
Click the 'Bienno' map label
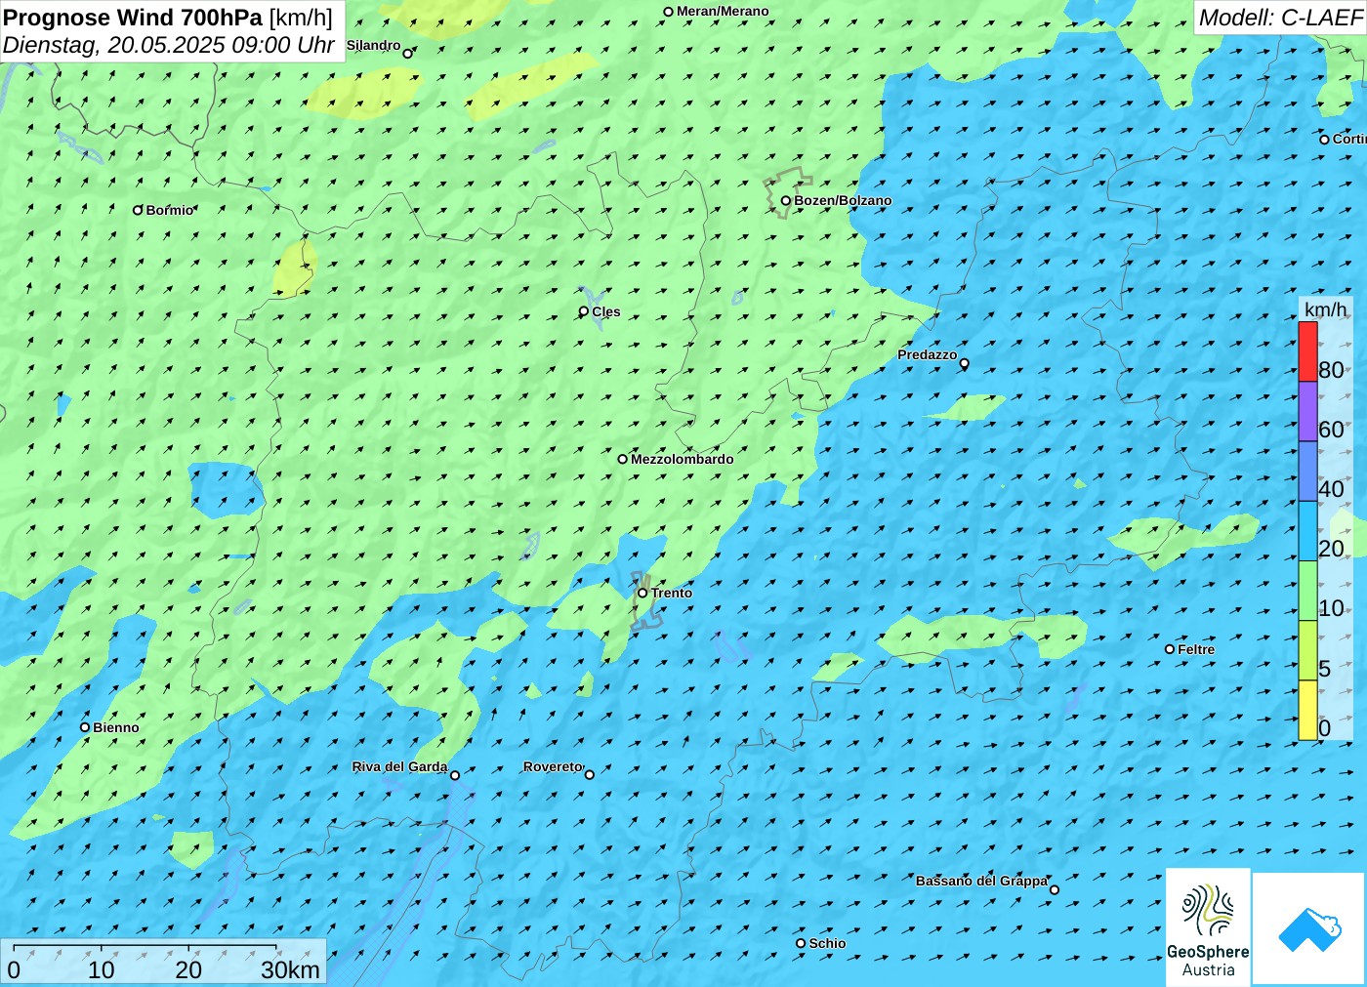(116, 727)
